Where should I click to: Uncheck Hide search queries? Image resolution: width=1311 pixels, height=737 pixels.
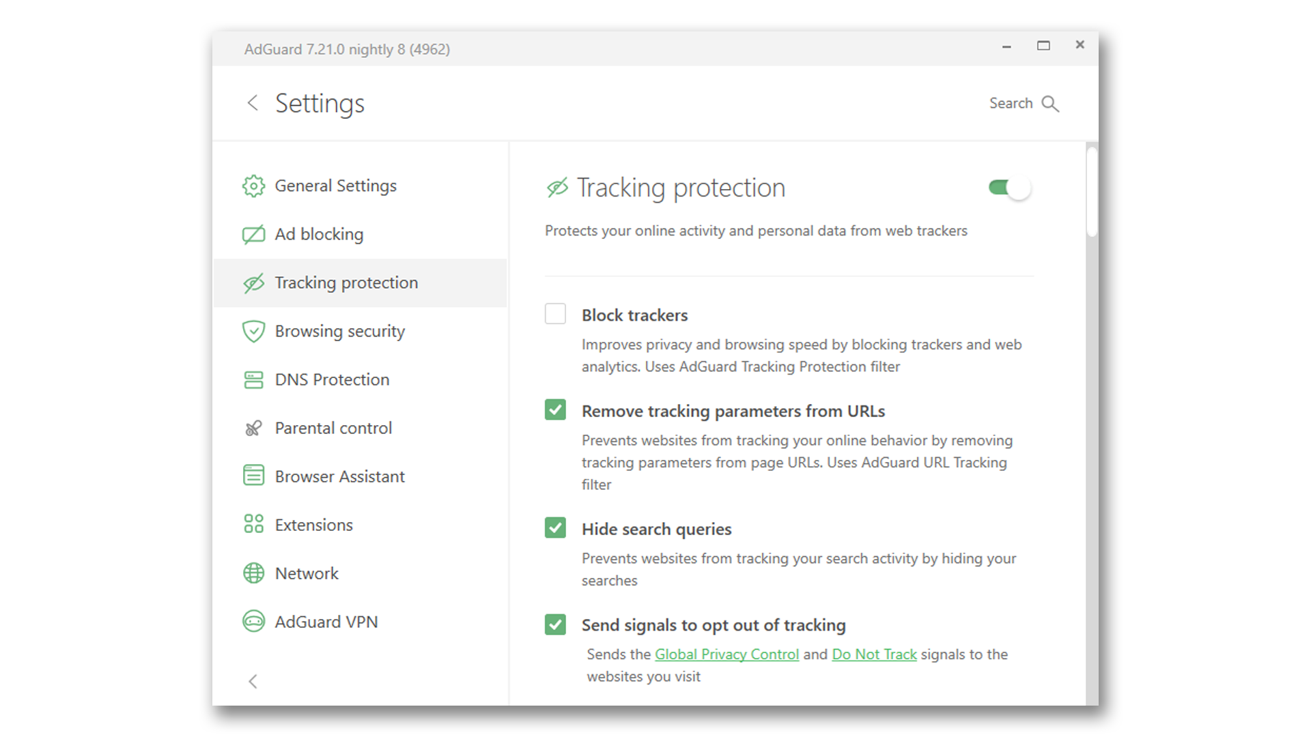point(555,528)
